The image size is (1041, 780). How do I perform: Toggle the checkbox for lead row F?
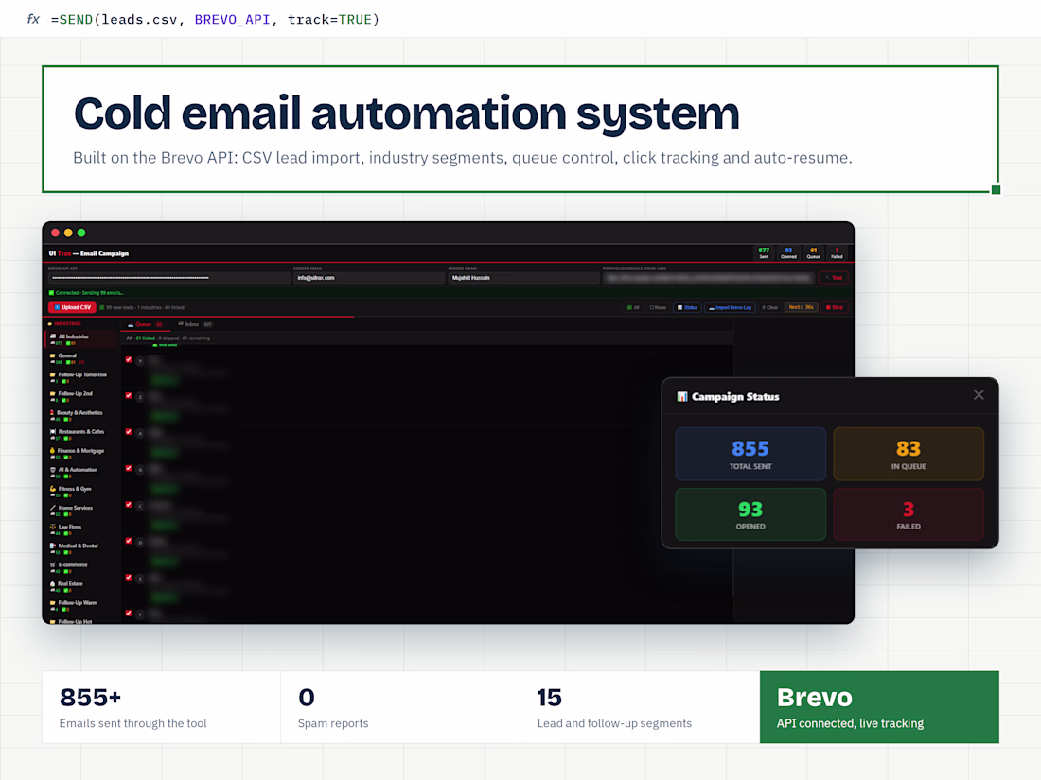tap(128, 614)
